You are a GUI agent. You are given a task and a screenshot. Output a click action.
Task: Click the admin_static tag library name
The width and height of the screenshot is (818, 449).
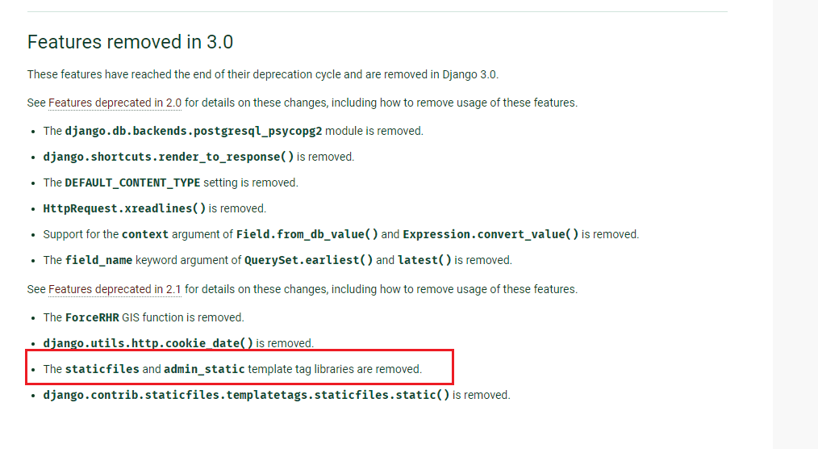205,369
